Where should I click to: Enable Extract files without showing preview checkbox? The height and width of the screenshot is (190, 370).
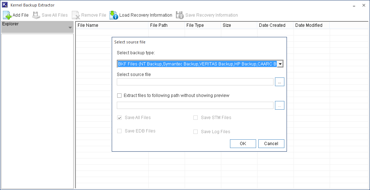[x=119, y=96]
